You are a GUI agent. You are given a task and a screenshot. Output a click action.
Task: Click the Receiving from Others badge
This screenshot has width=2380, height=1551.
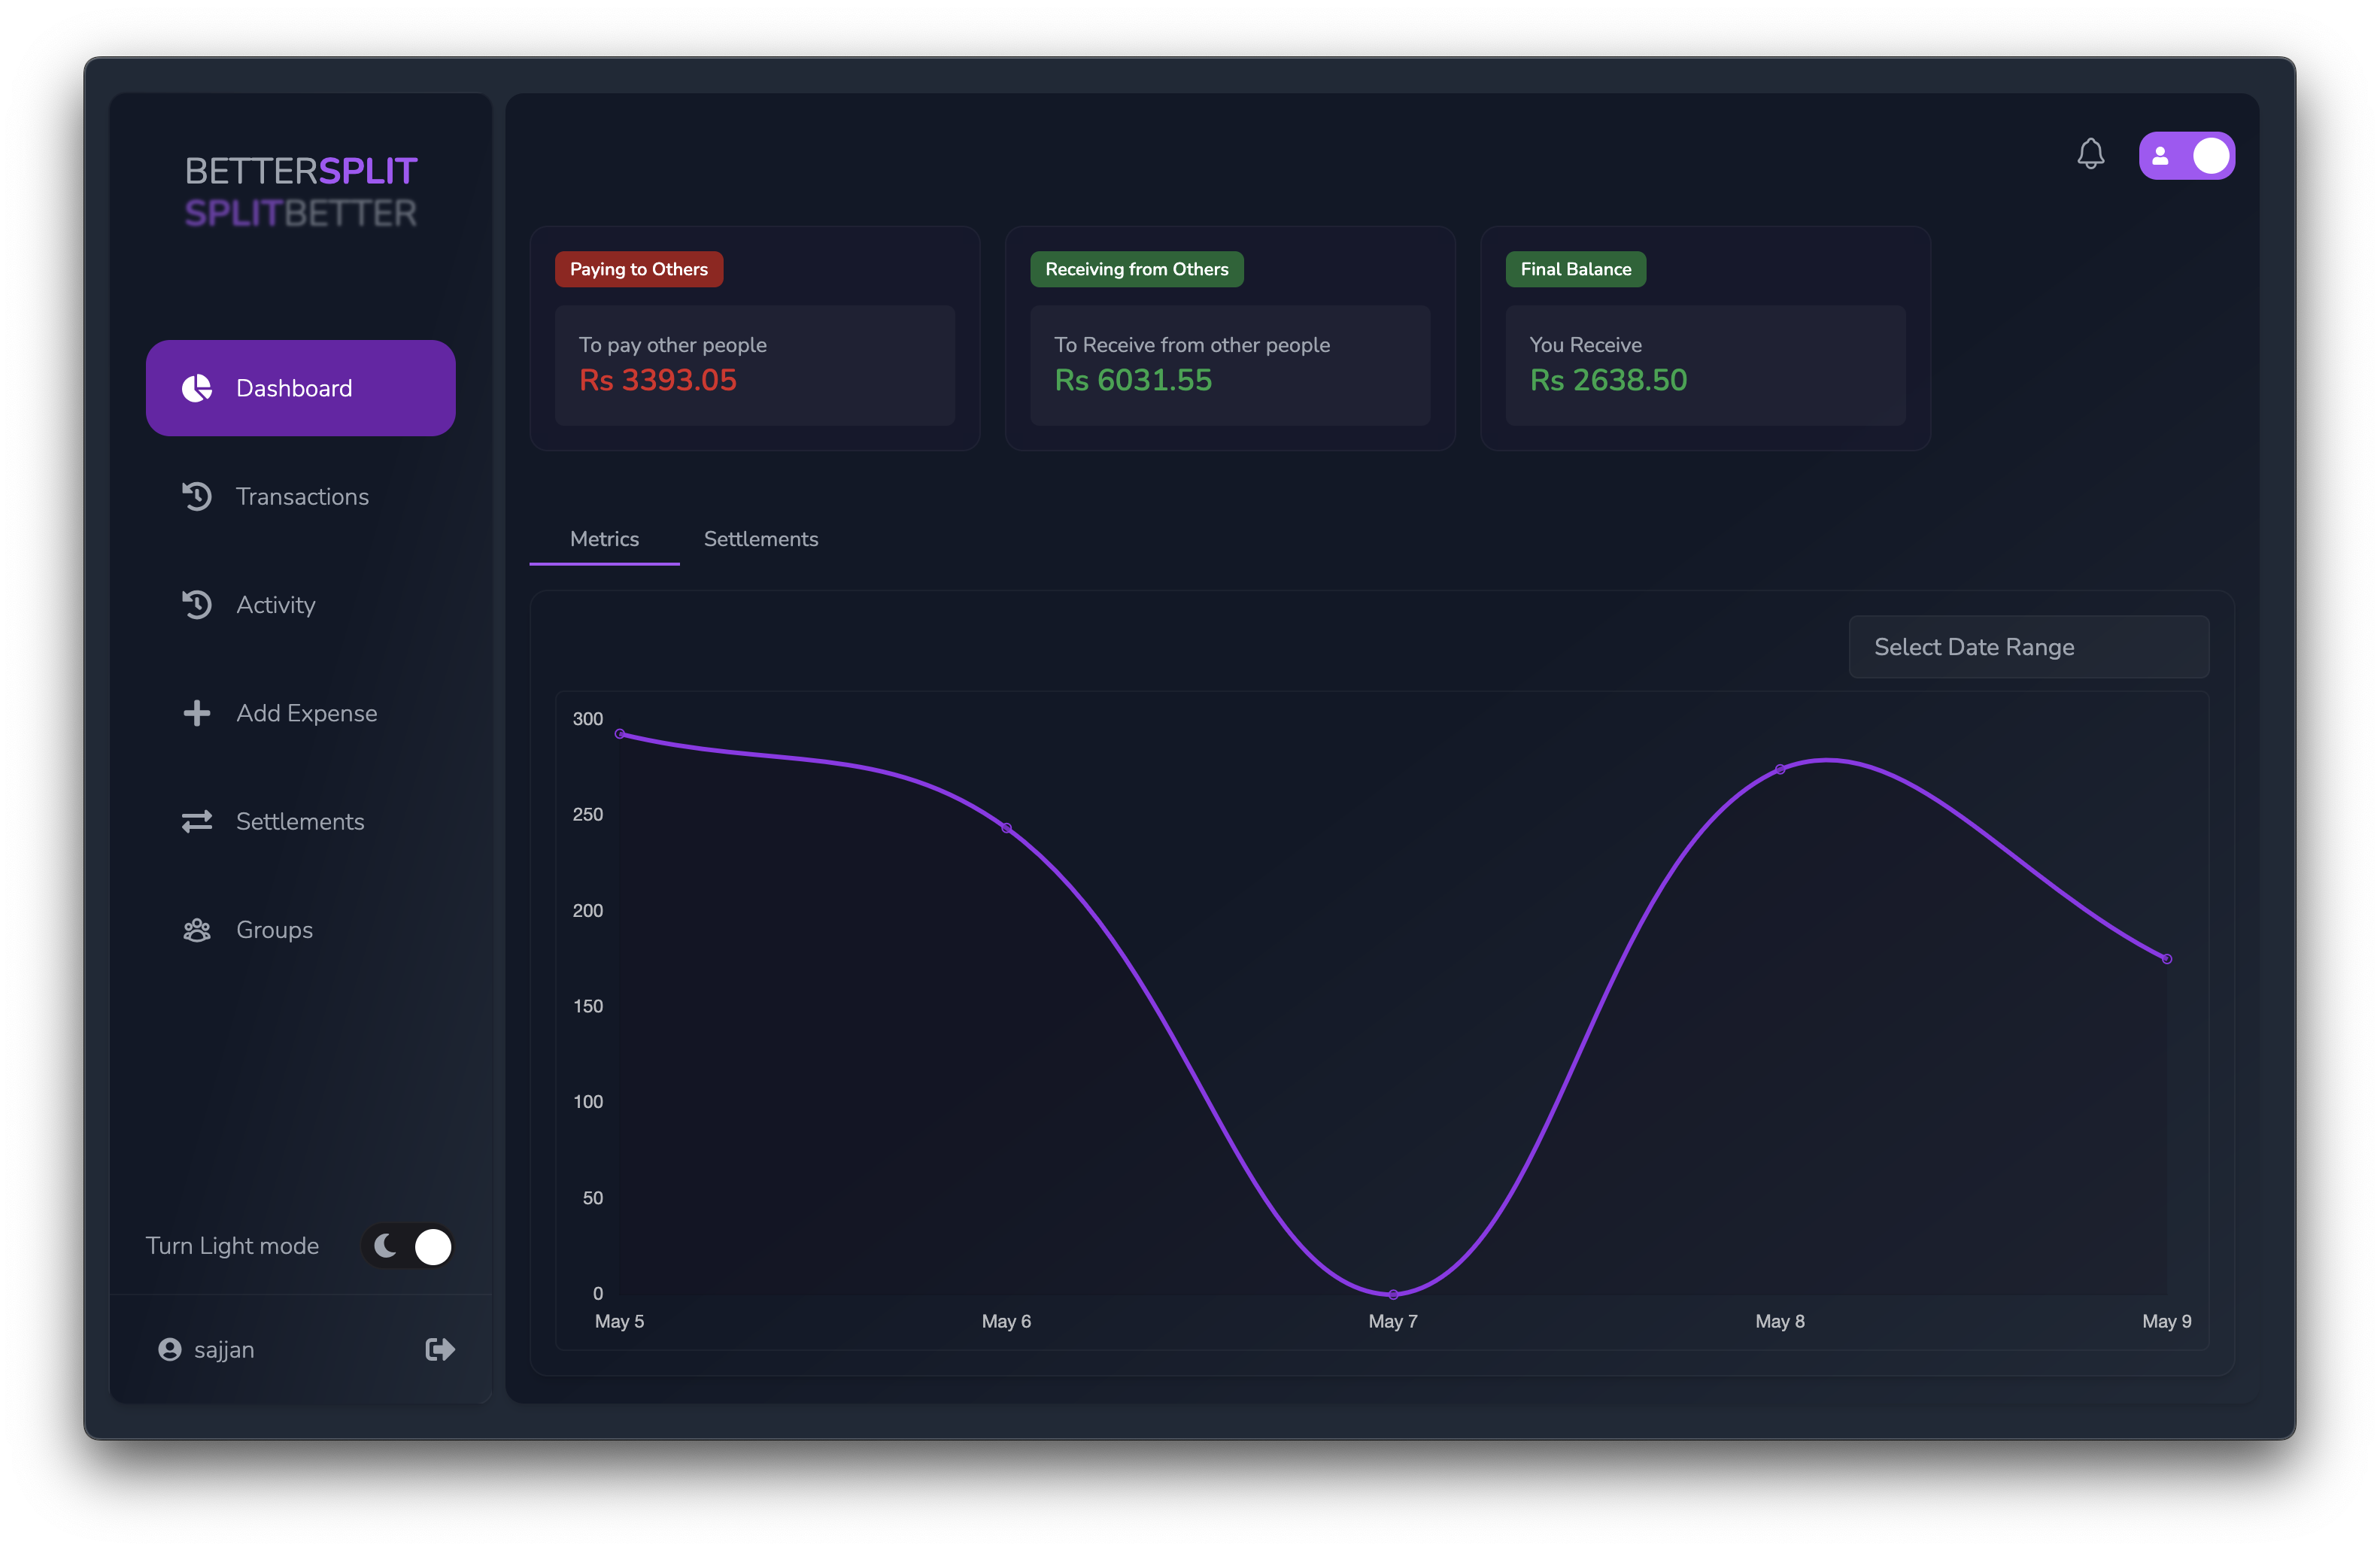click(1136, 269)
